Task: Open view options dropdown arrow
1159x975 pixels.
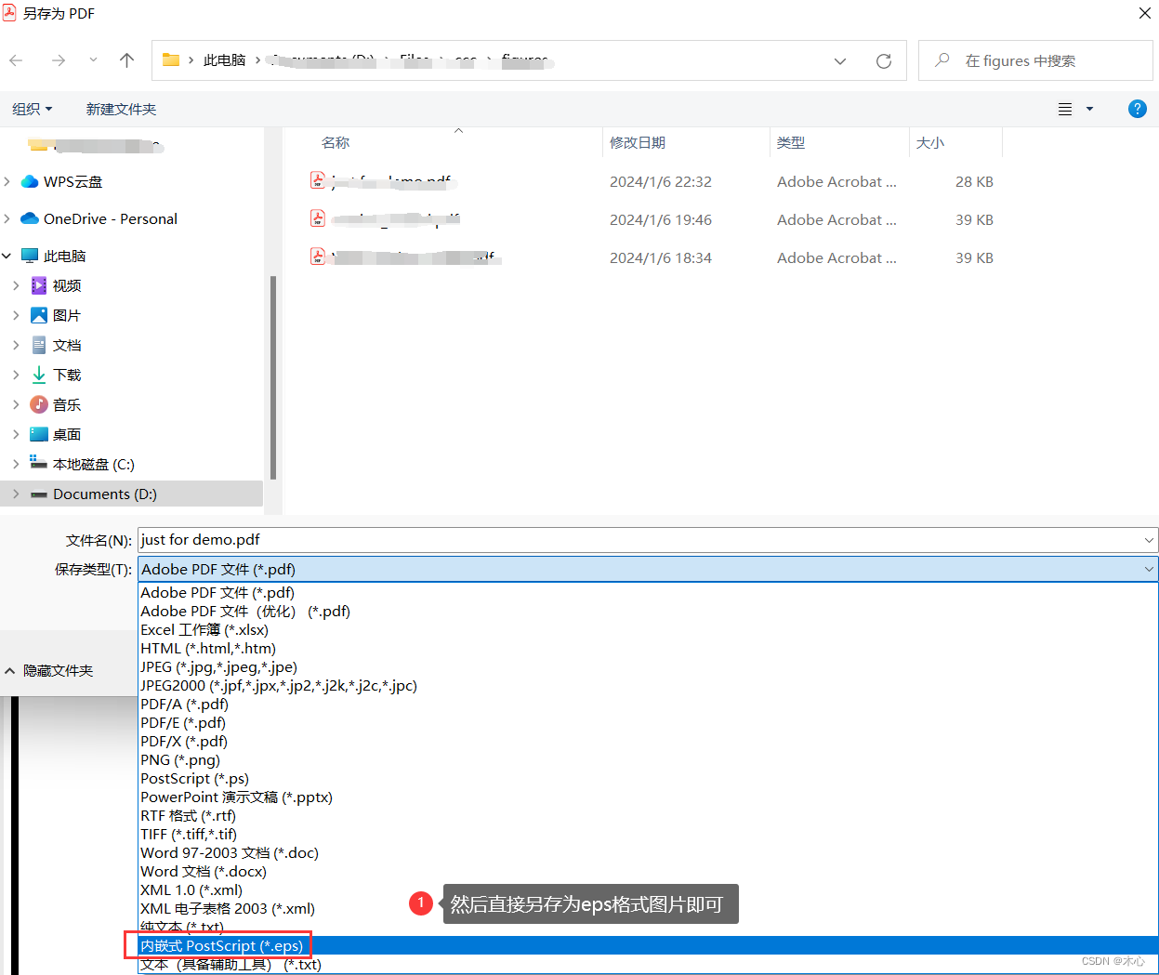Action: pos(1089,109)
